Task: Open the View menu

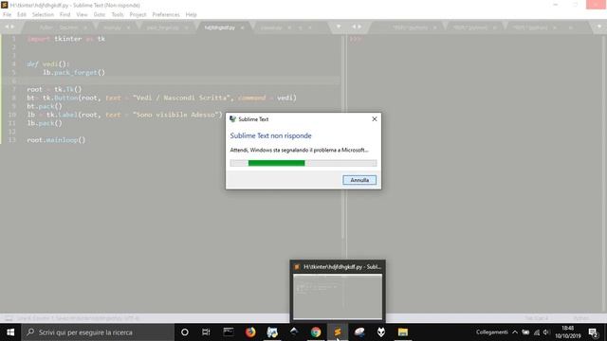Action: [x=82, y=15]
